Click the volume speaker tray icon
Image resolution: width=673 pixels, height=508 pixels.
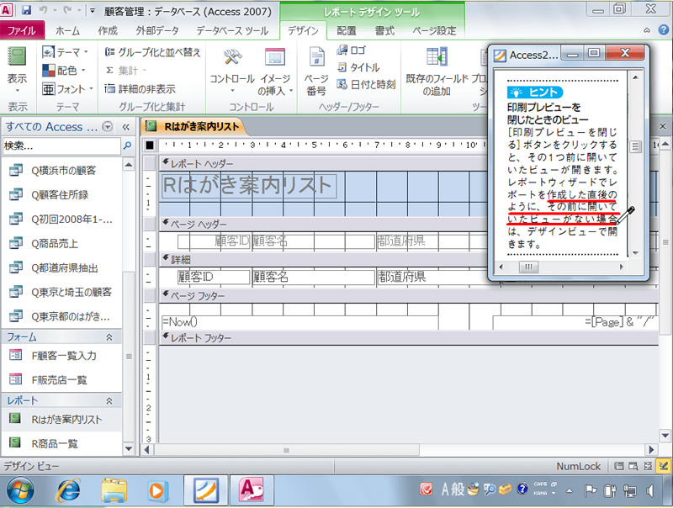[x=650, y=490]
